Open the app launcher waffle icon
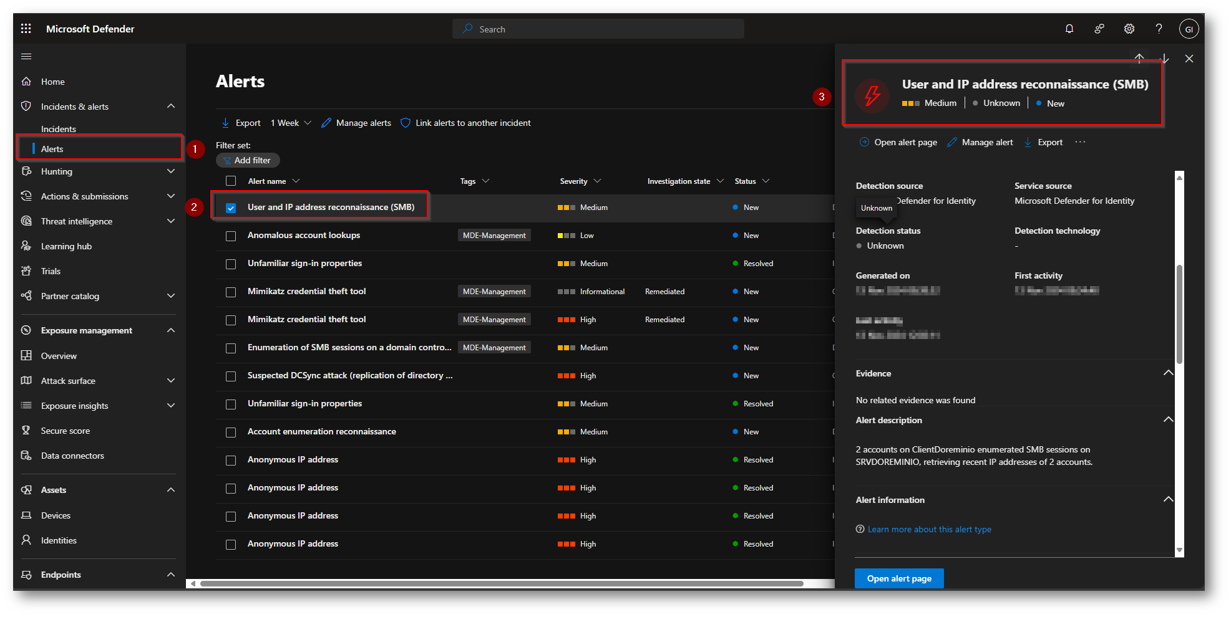The width and height of the screenshot is (1231, 617). [x=26, y=29]
